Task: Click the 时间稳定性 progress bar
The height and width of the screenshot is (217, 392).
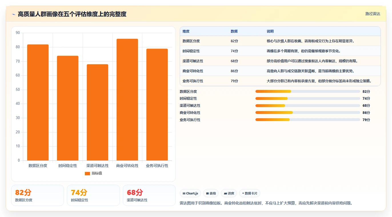Action: [308, 99]
